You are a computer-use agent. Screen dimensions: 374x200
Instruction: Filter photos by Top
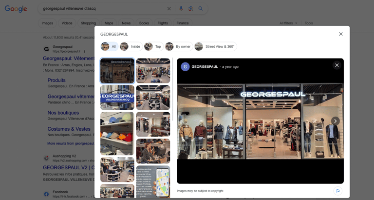click(x=153, y=47)
